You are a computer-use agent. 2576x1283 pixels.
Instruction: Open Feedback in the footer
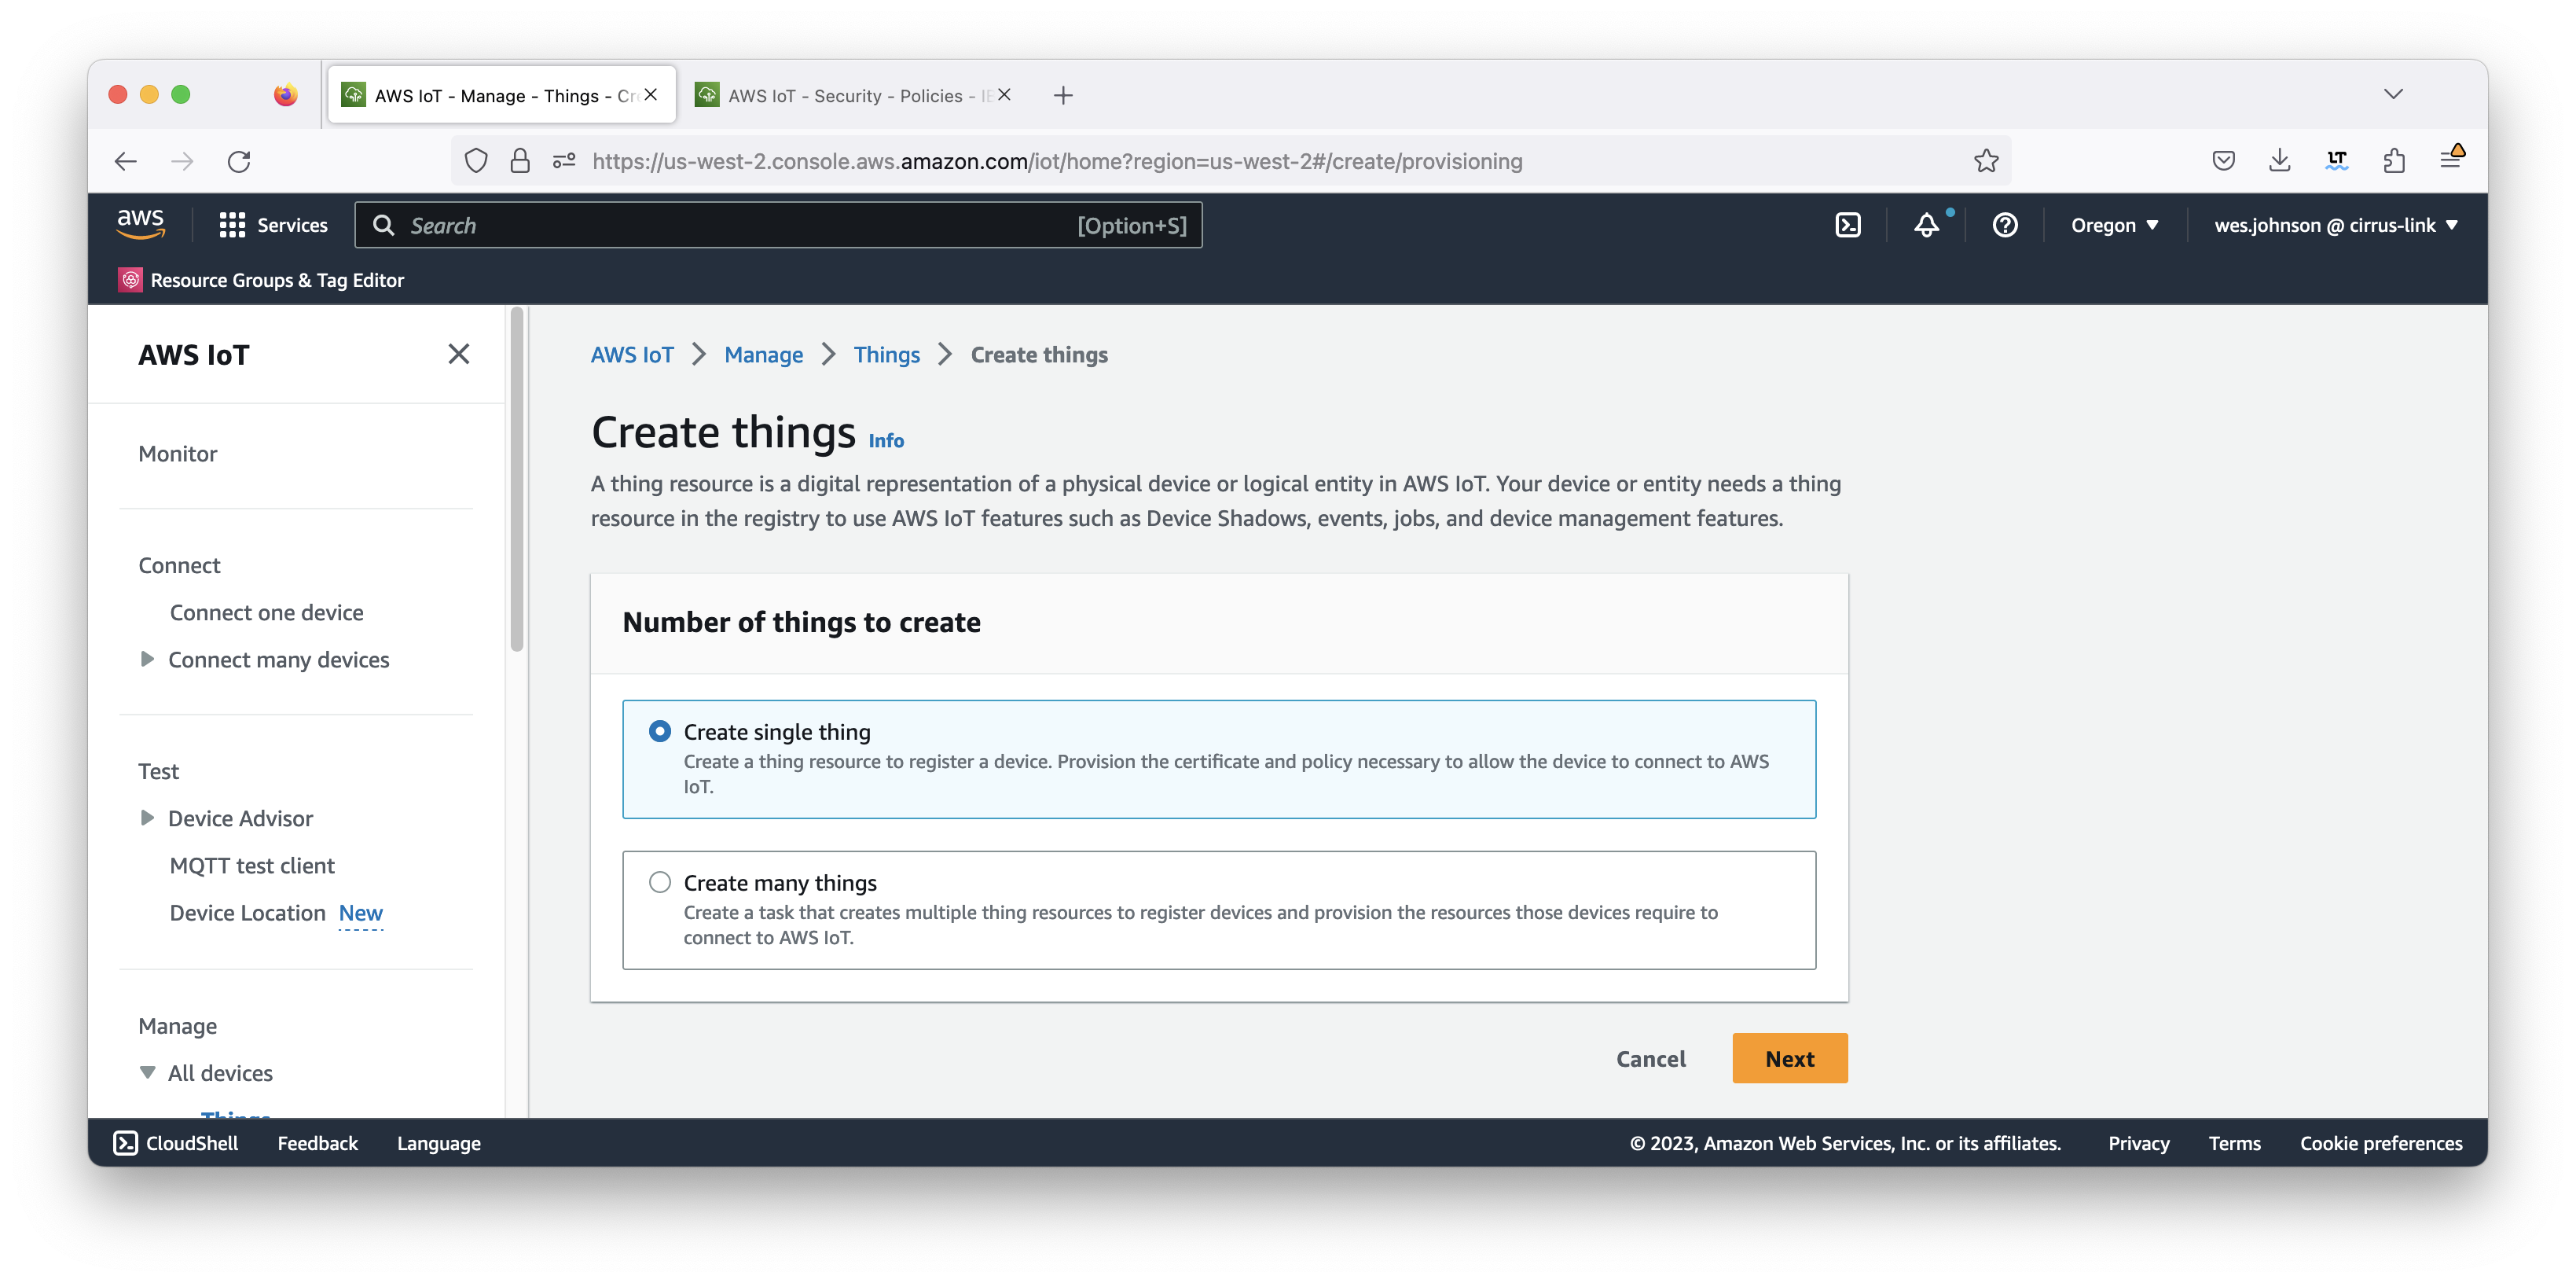317,1143
